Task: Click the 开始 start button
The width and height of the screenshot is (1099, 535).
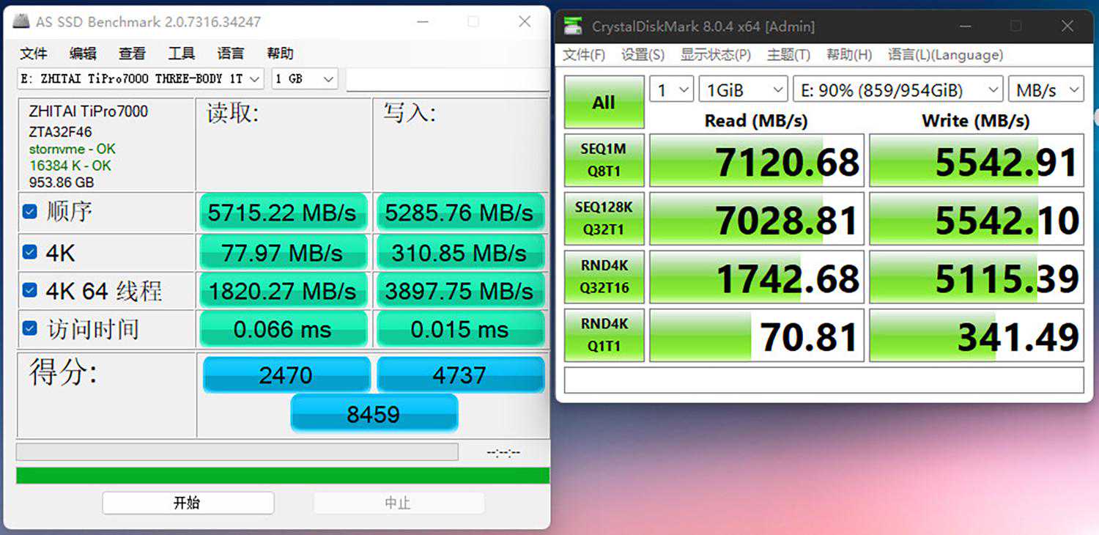Action: point(188,503)
